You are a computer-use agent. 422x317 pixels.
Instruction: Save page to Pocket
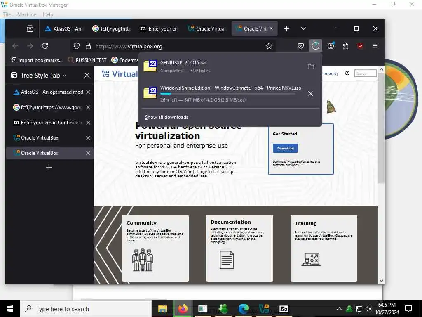tap(300, 46)
